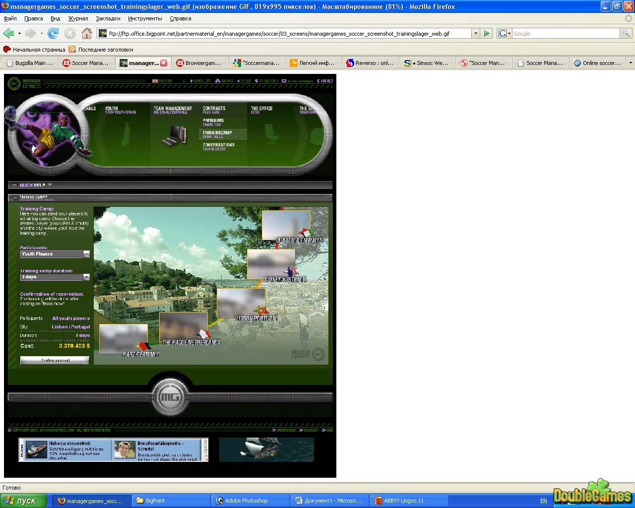Image resolution: width=635 pixels, height=508 pixels.
Task: Click the Back navigation arrow
Action: point(8,34)
